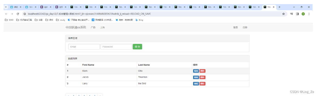Click the red delete button in Mark's row

202,71
